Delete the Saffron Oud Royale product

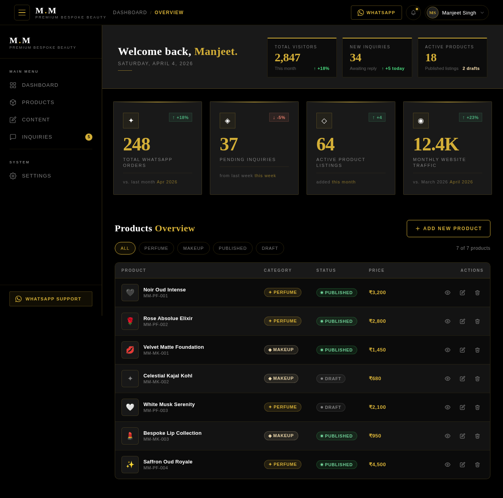click(x=477, y=465)
